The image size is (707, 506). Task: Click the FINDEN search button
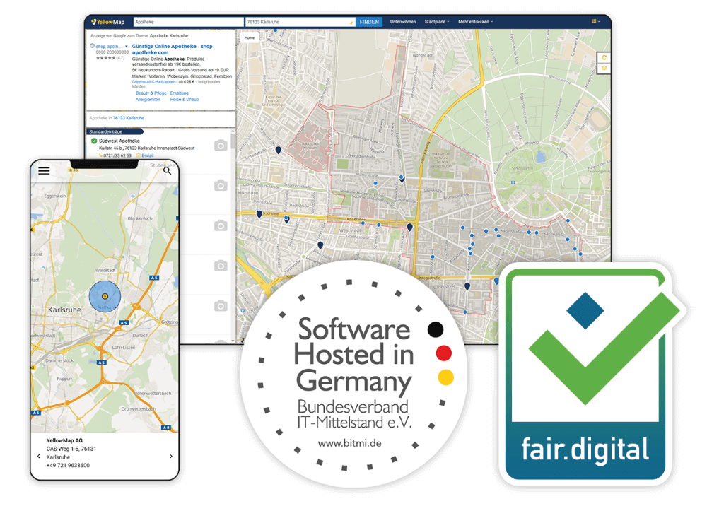(x=369, y=22)
